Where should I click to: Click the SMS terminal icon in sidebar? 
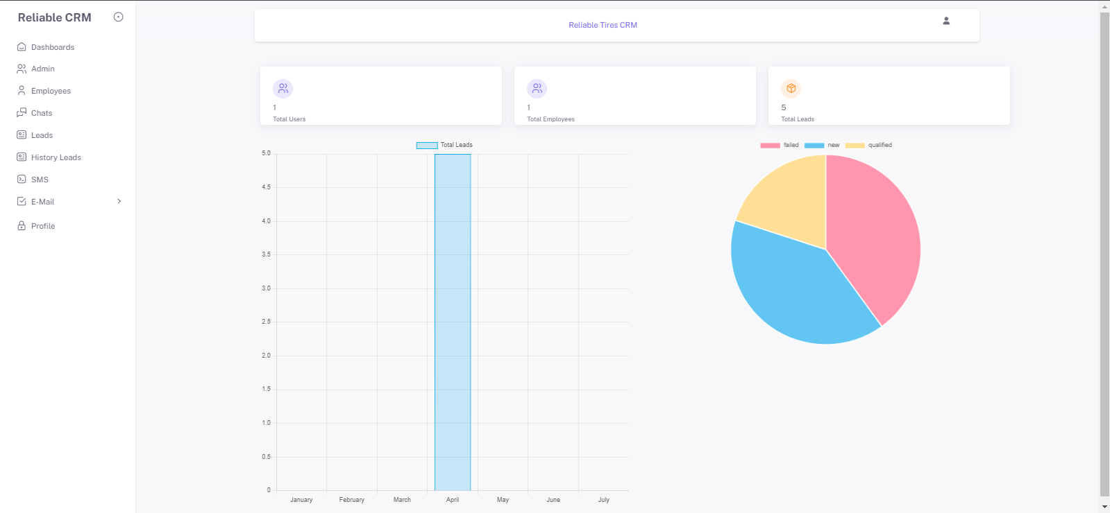[x=22, y=180]
